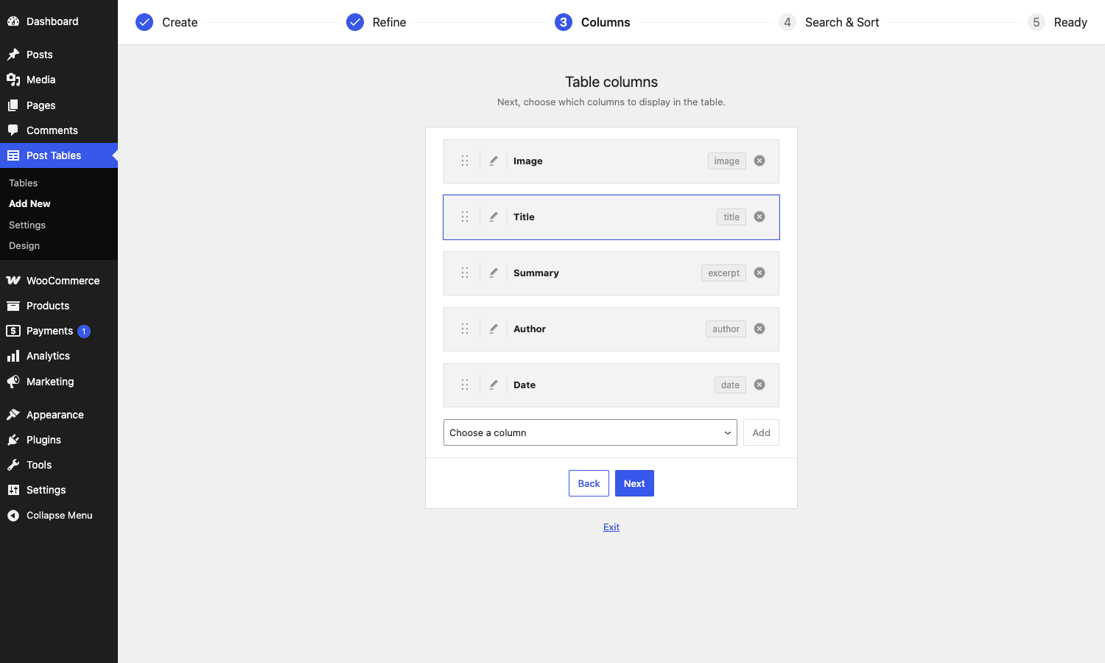Click the Add column button

761,432
